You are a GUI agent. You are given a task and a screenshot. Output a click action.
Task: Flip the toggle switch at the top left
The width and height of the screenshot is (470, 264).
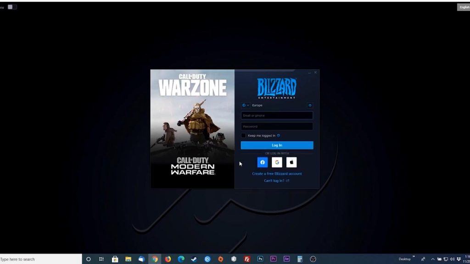12,7
